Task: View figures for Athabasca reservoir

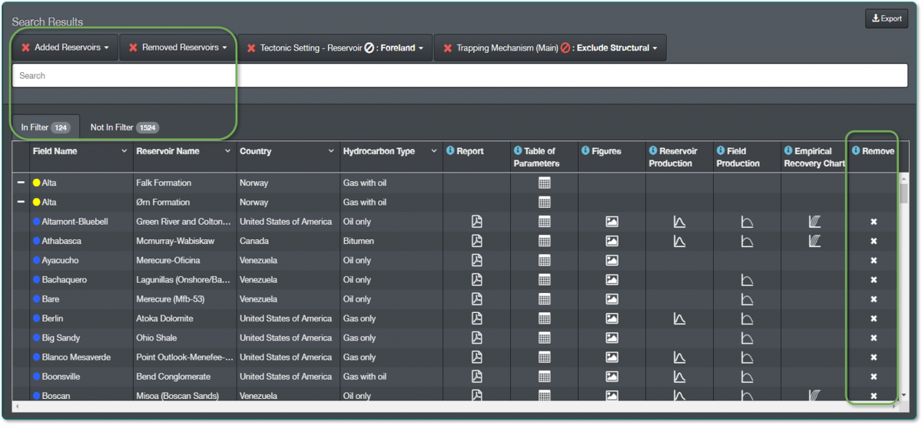Action: [x=612, y=241]
